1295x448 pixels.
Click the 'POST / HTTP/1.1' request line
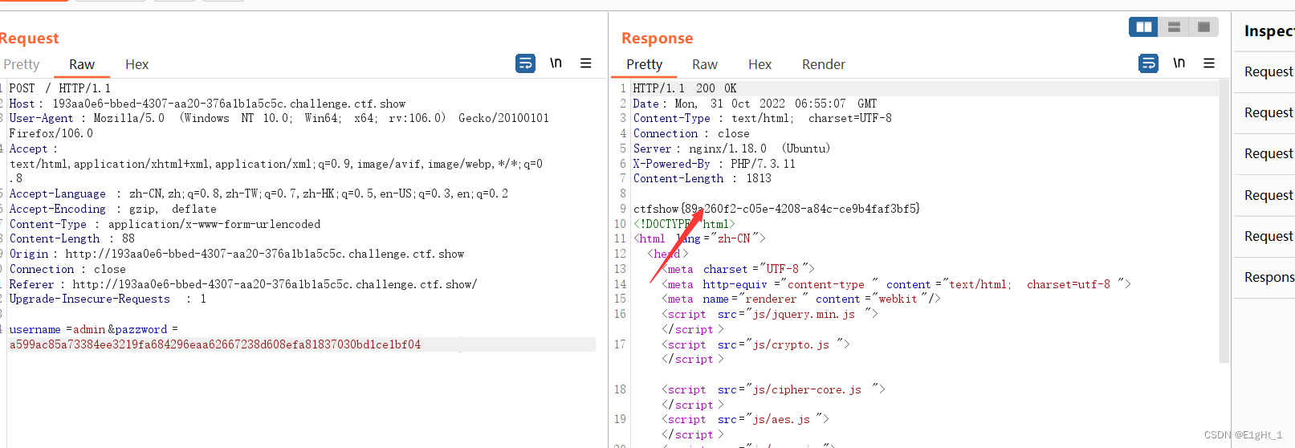[x=60, y=88]
